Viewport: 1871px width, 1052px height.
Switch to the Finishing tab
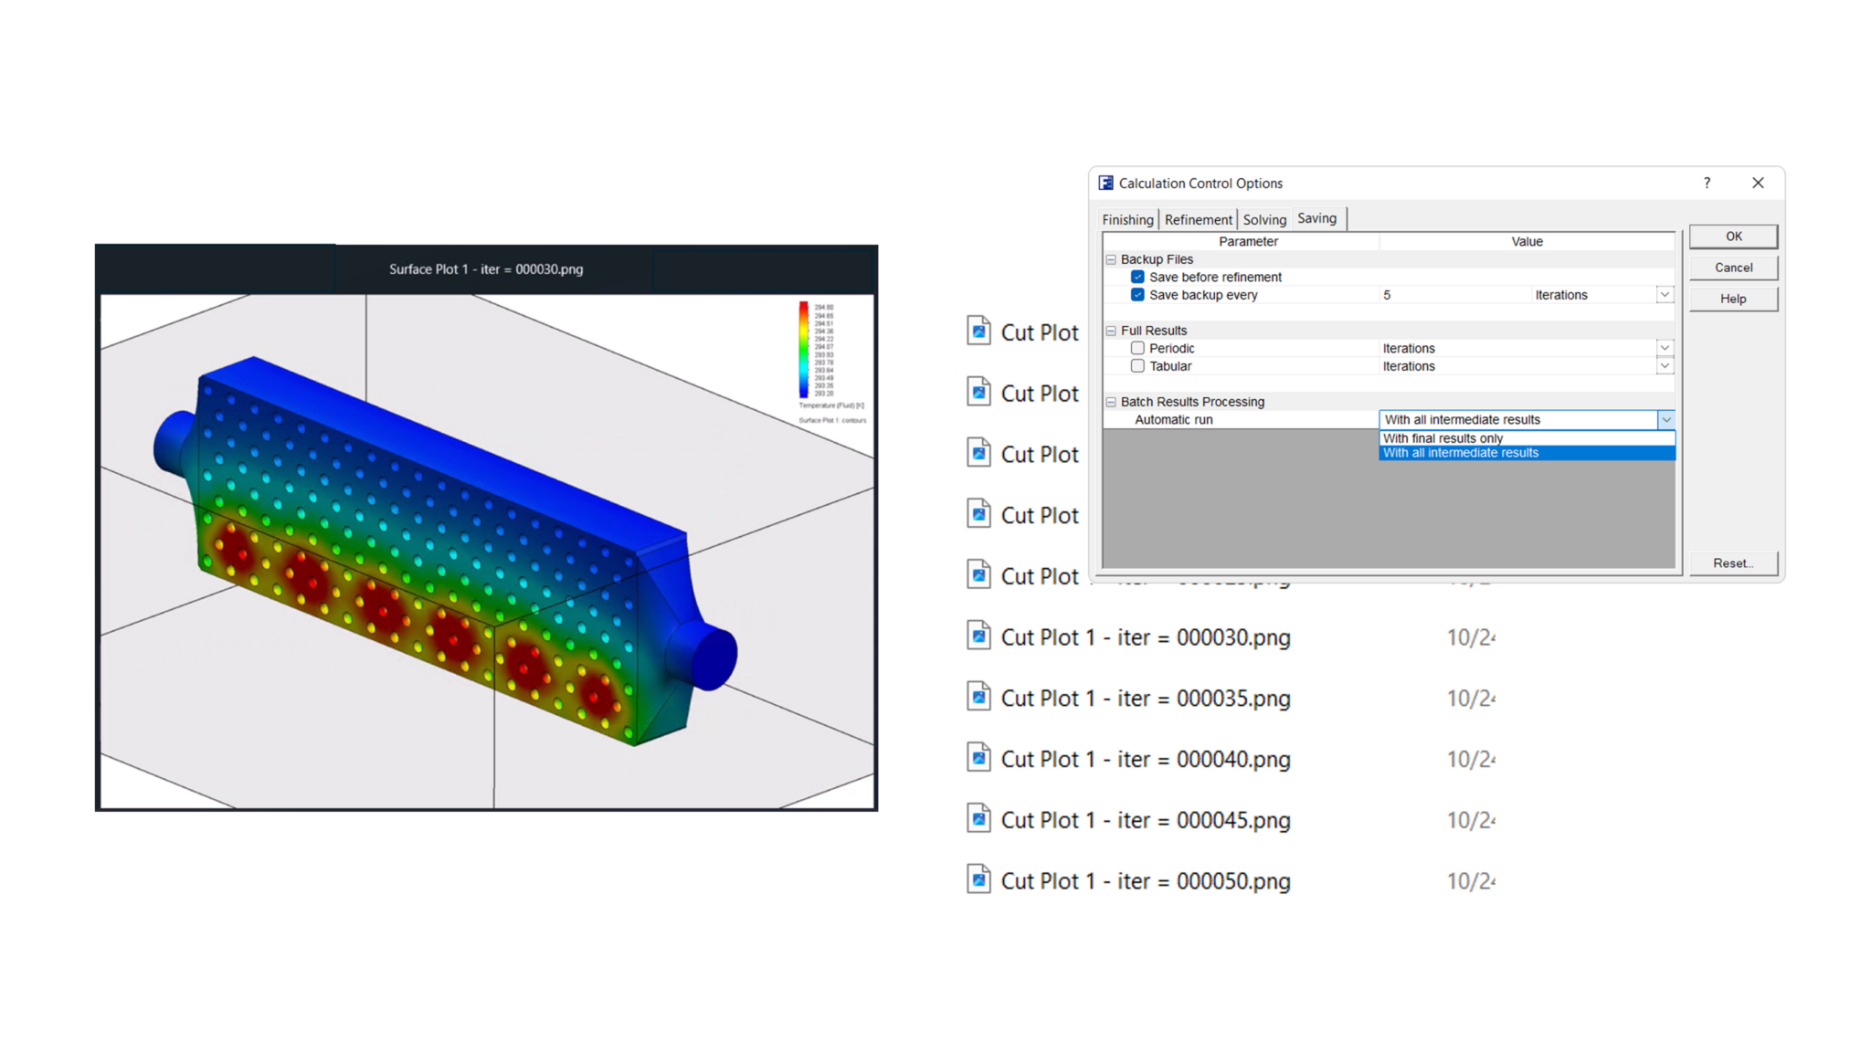[1127, 220]
